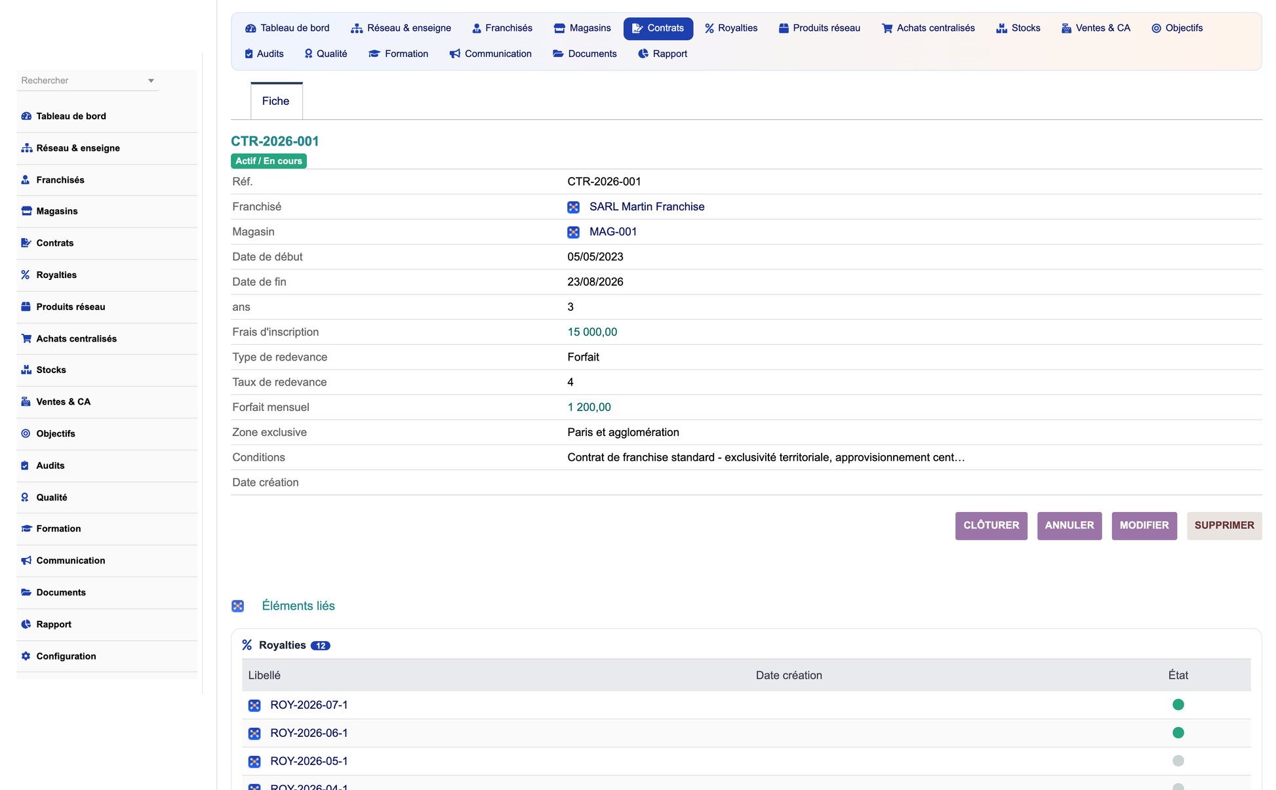This screenshot has height=790, width=1276.
Task: Click the Réseau & enseigne sidebar icon
Action: pos(26,148)
